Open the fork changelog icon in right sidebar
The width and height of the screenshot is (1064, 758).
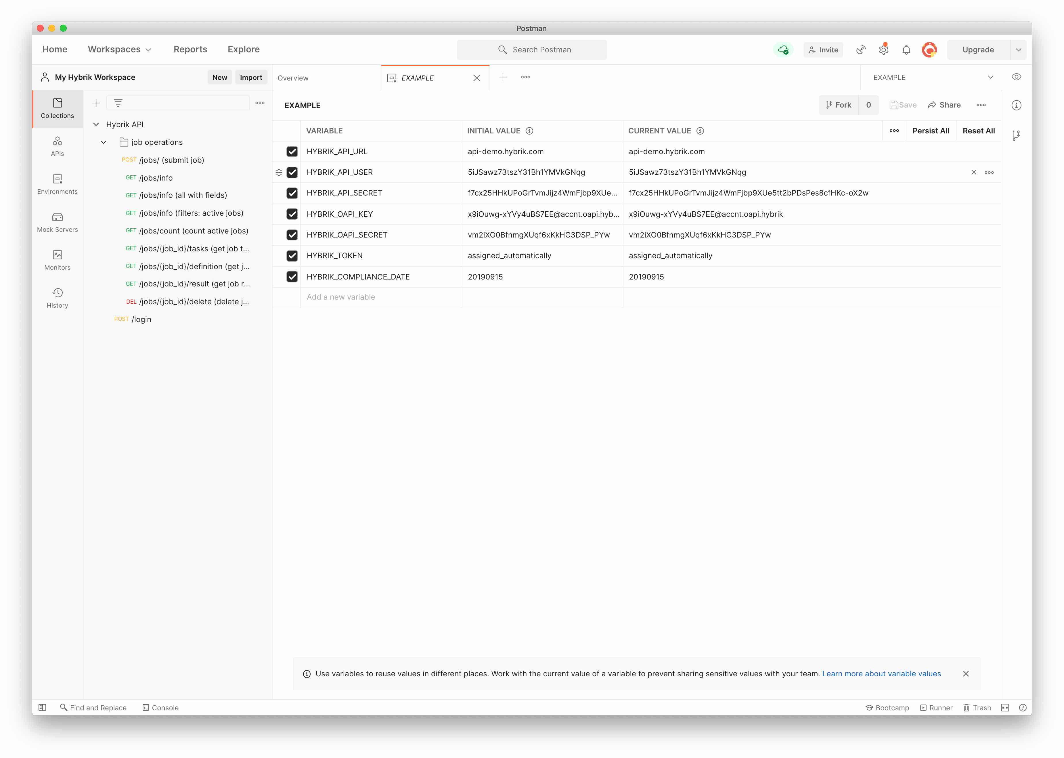tap(1016, 135)
